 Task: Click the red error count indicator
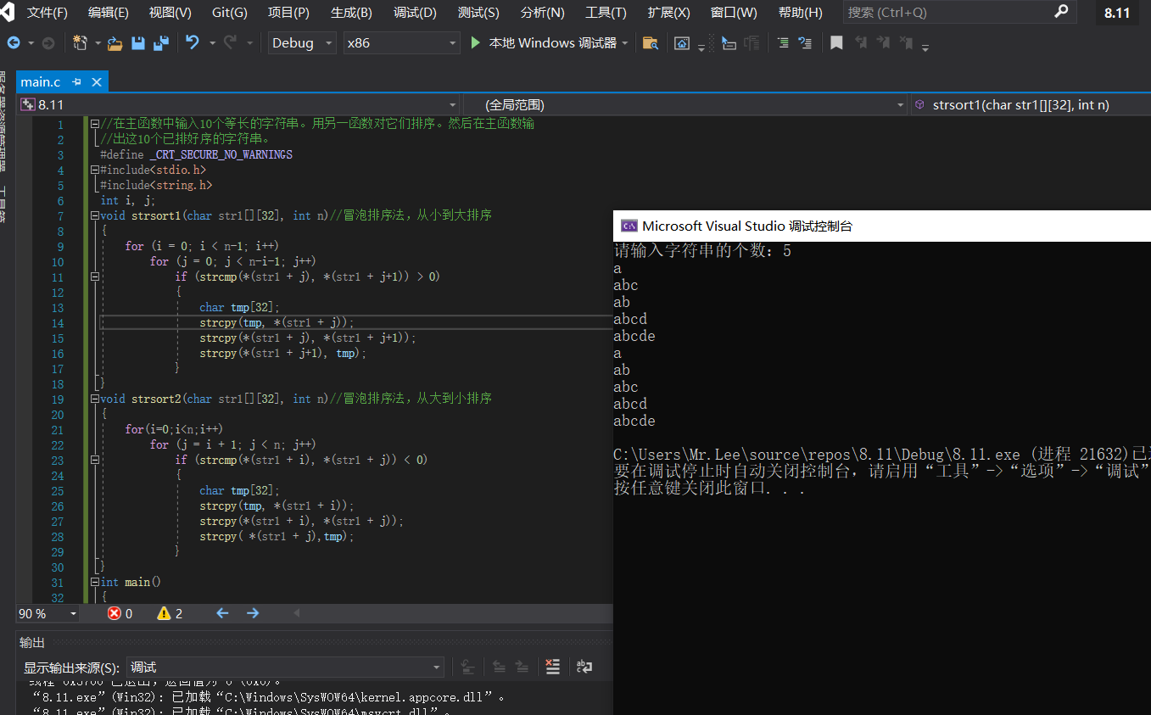click(120, 613)
